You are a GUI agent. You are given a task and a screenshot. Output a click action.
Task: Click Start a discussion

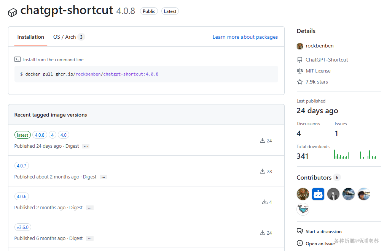(x=323, y=232)
